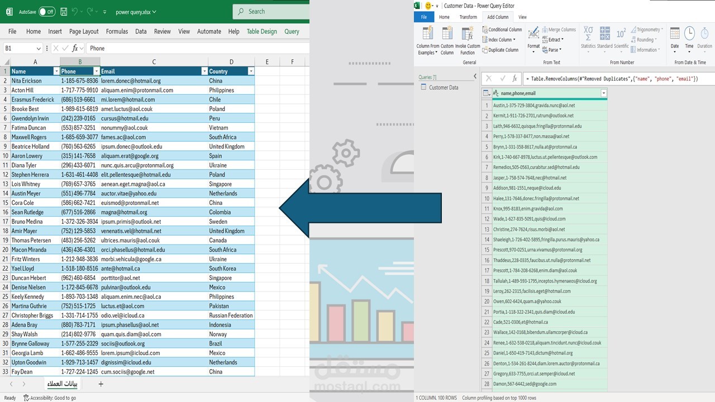The height and width of the screenshot is (402, 715).
Task: Open the Extract dropdown
Action: tap(552, 40)
